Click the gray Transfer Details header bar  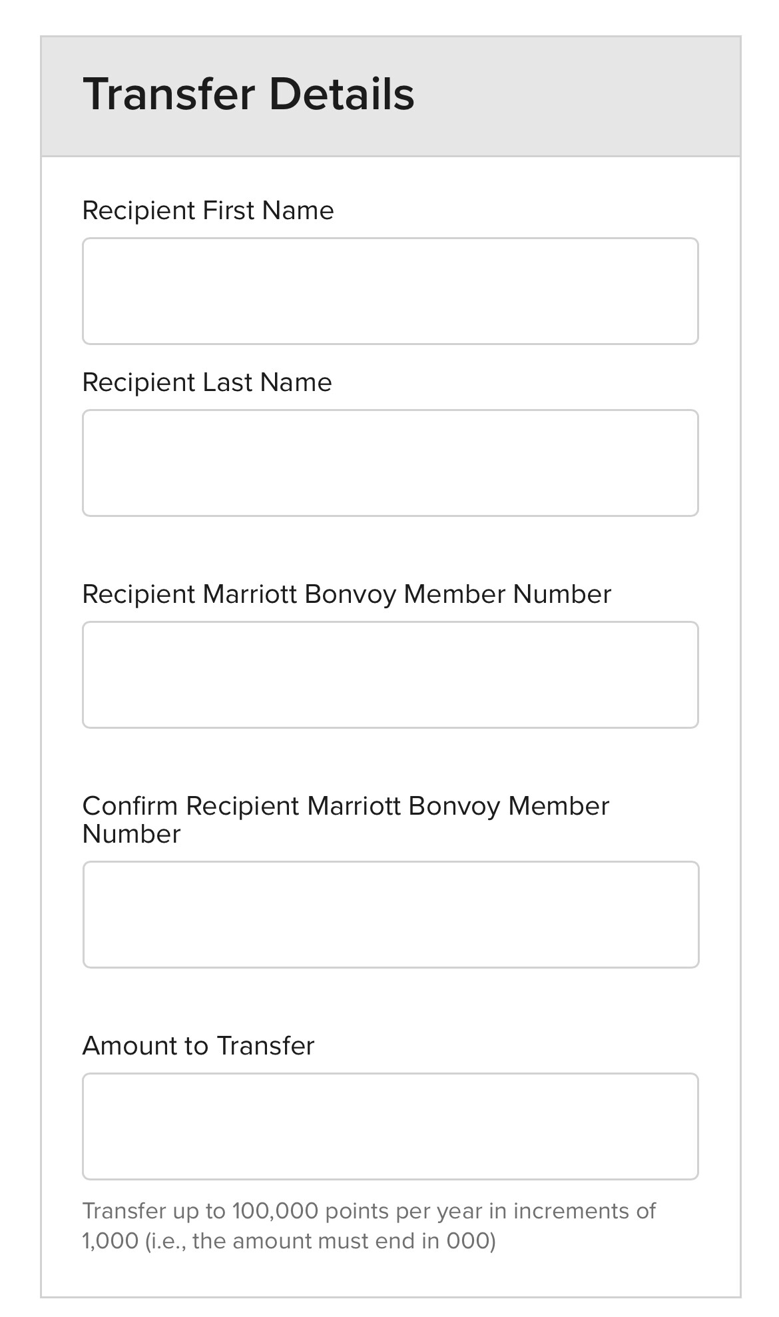tap(391, 97)
